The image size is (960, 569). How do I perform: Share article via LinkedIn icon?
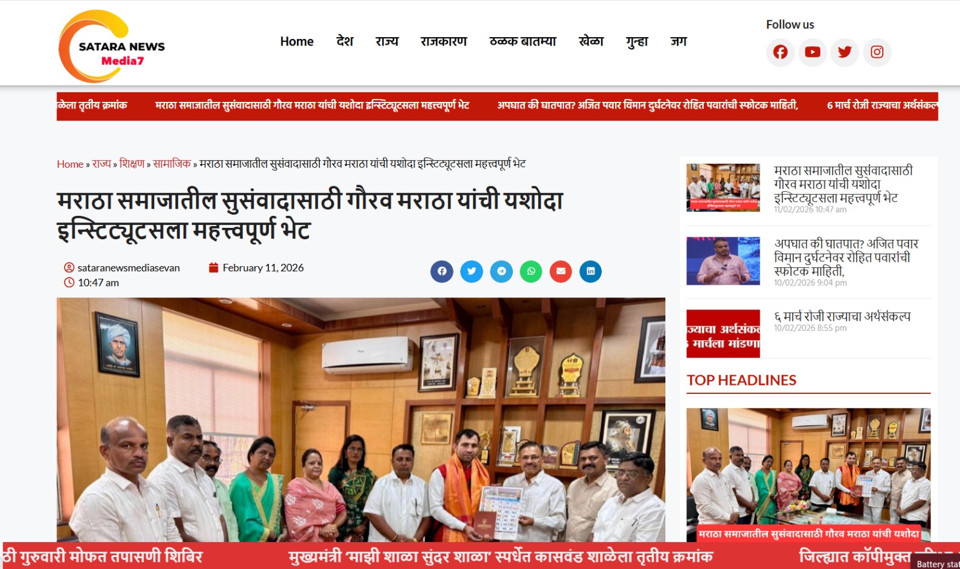click(x=590, y=271)
